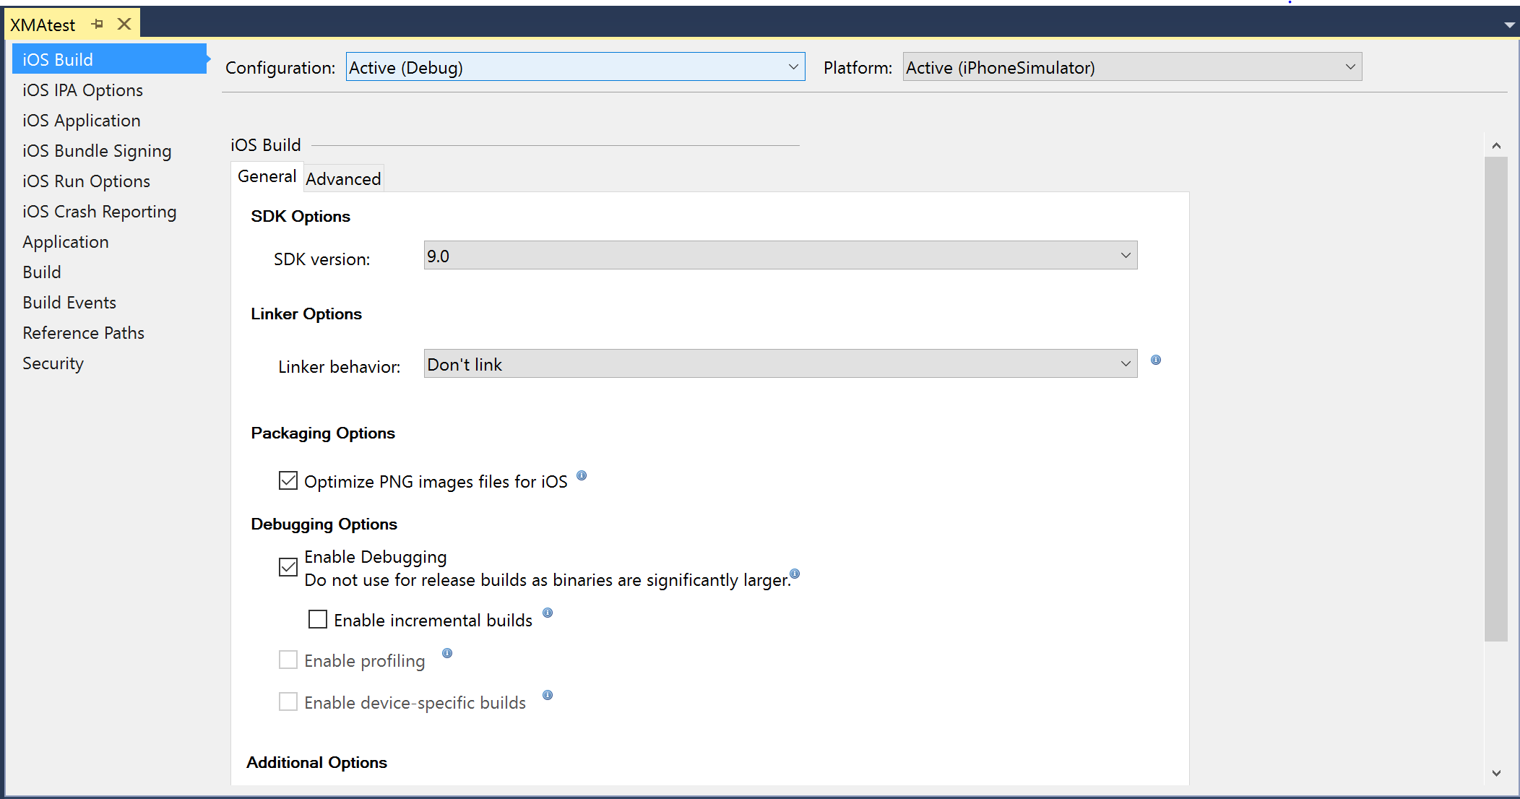
Task: Click the vertical scrollbar down arrow
Action: [x=1496, y=773]
